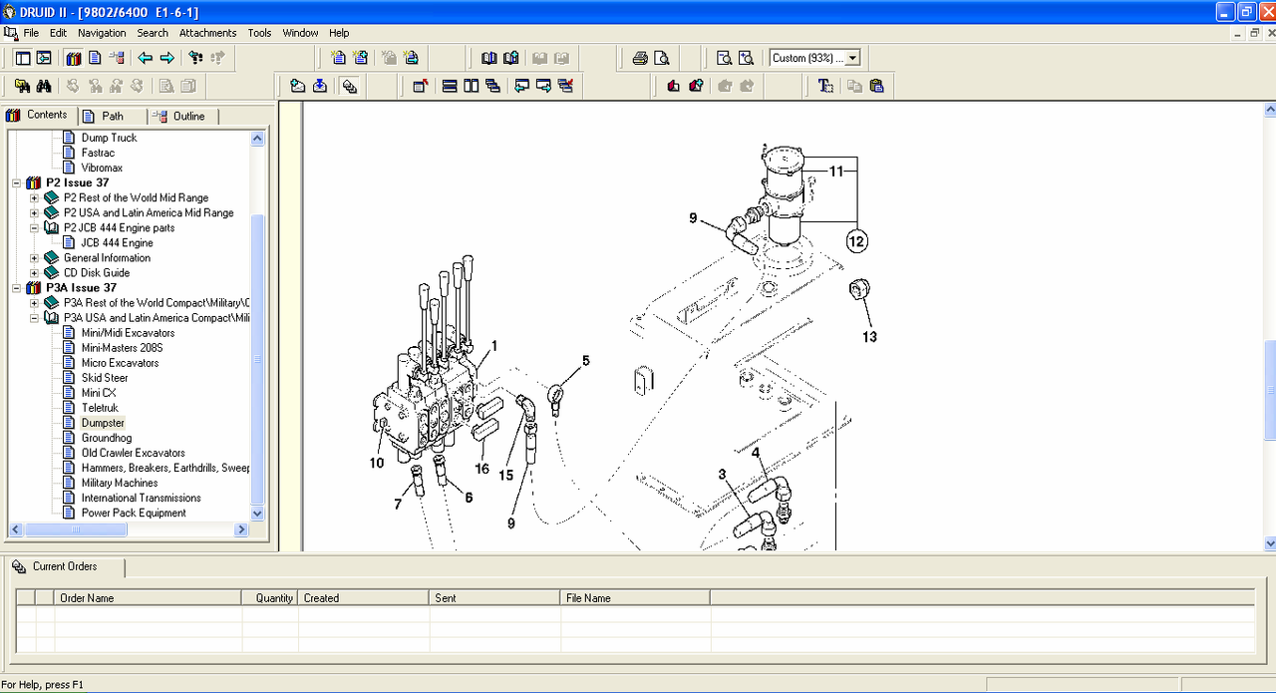The height and width of the screenshot is (693, 1276).
Task: Select the JCB 444 Engine item
Action: 117,243
